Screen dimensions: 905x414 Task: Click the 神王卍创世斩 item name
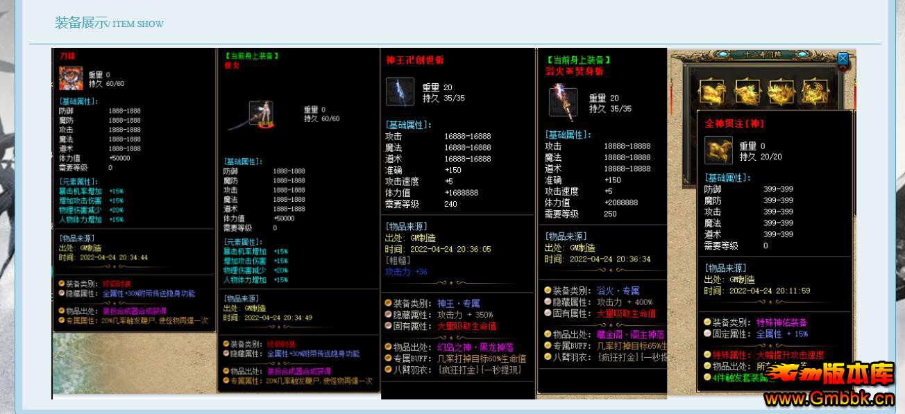pos(415,60)
